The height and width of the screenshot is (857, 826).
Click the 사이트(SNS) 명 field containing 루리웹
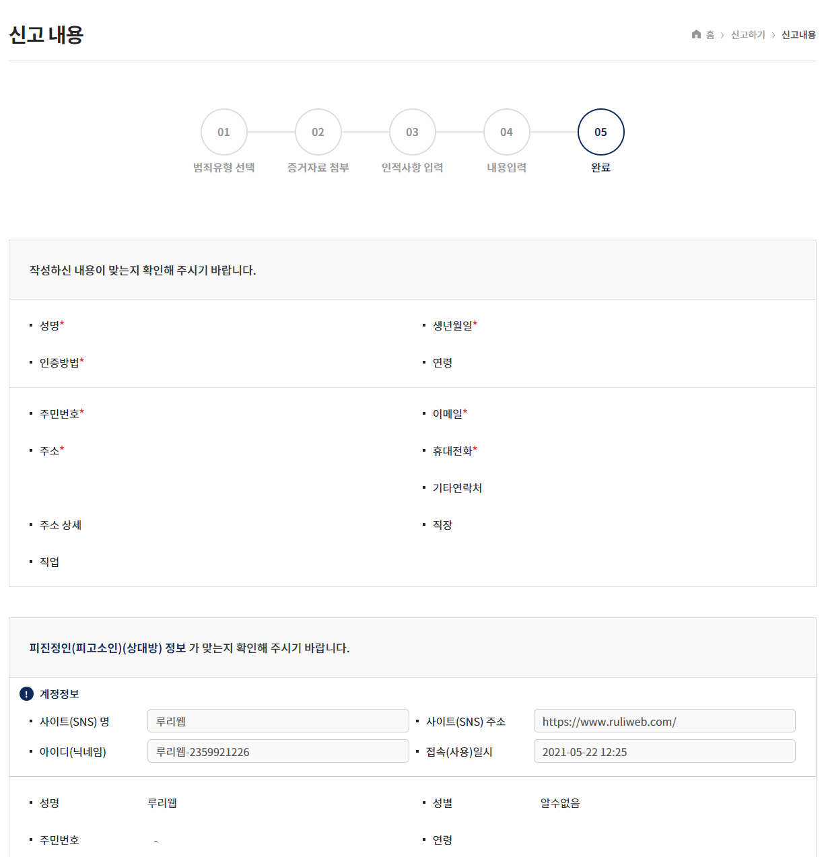[278, 720]
